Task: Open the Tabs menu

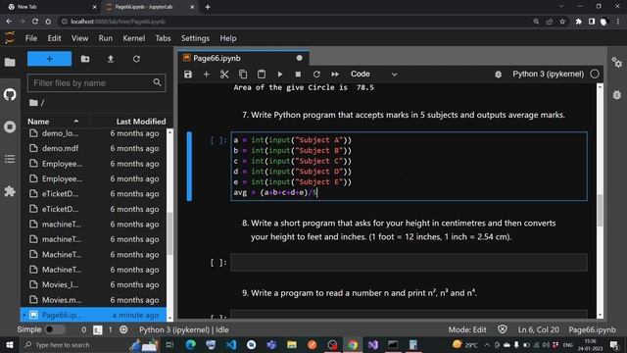Action: [x=163, y=38]
